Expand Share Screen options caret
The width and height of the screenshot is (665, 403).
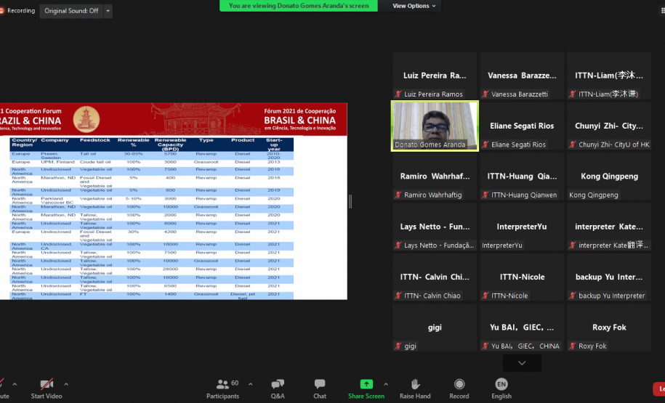tap(385, 383)
